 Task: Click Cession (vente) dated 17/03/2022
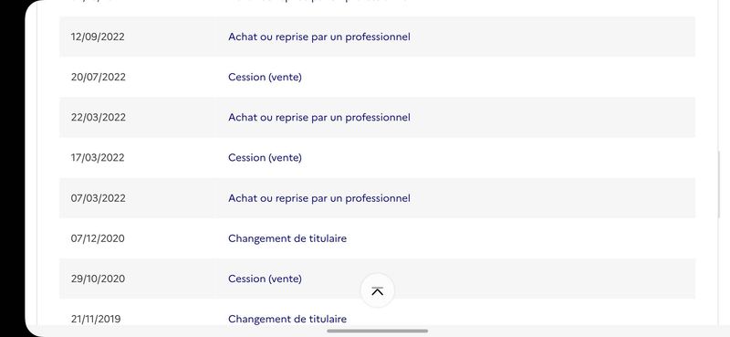(x=265, y=158)
